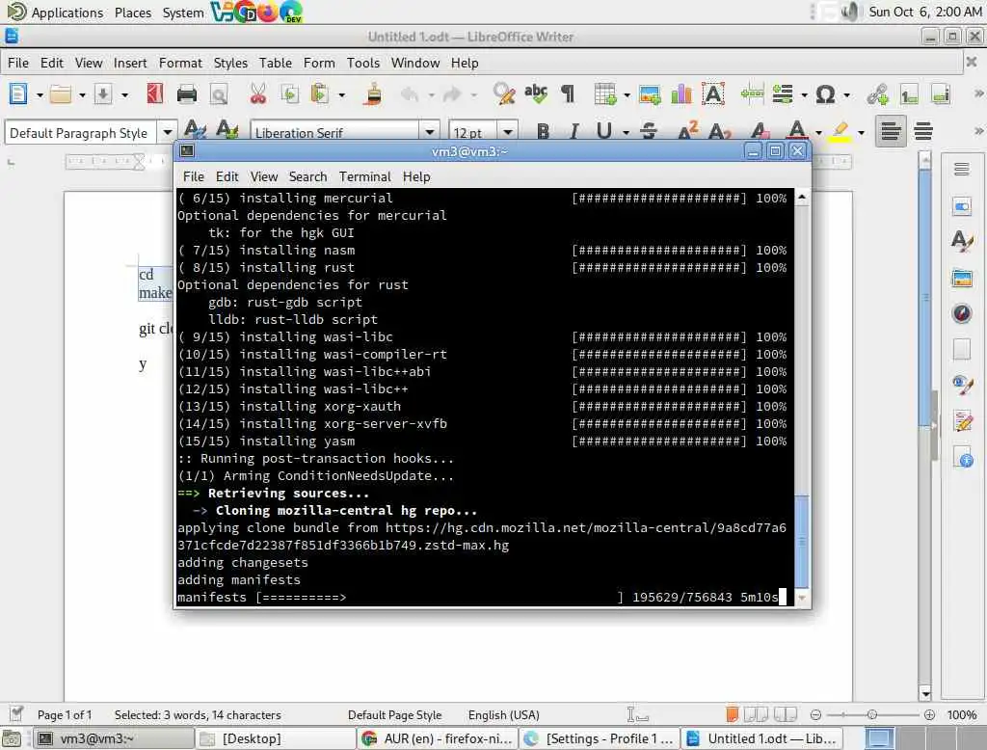987x750 pixels.
Task: Open the Font Color dropdown arrow
Action: (818, 133)
